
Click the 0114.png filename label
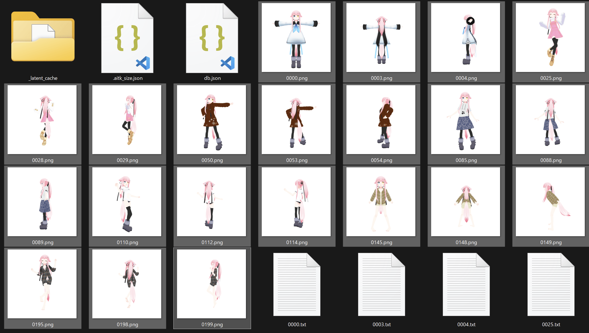click(297, 242)
